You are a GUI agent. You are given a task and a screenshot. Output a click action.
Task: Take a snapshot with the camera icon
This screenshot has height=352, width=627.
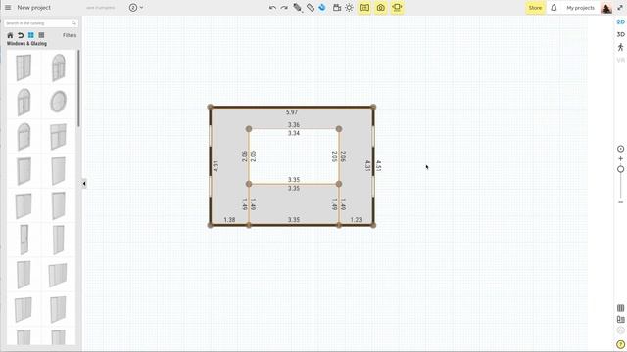tap(381, 8)
